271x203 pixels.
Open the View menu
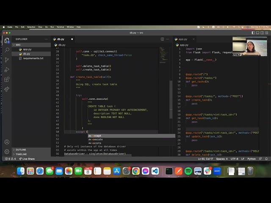40,27
